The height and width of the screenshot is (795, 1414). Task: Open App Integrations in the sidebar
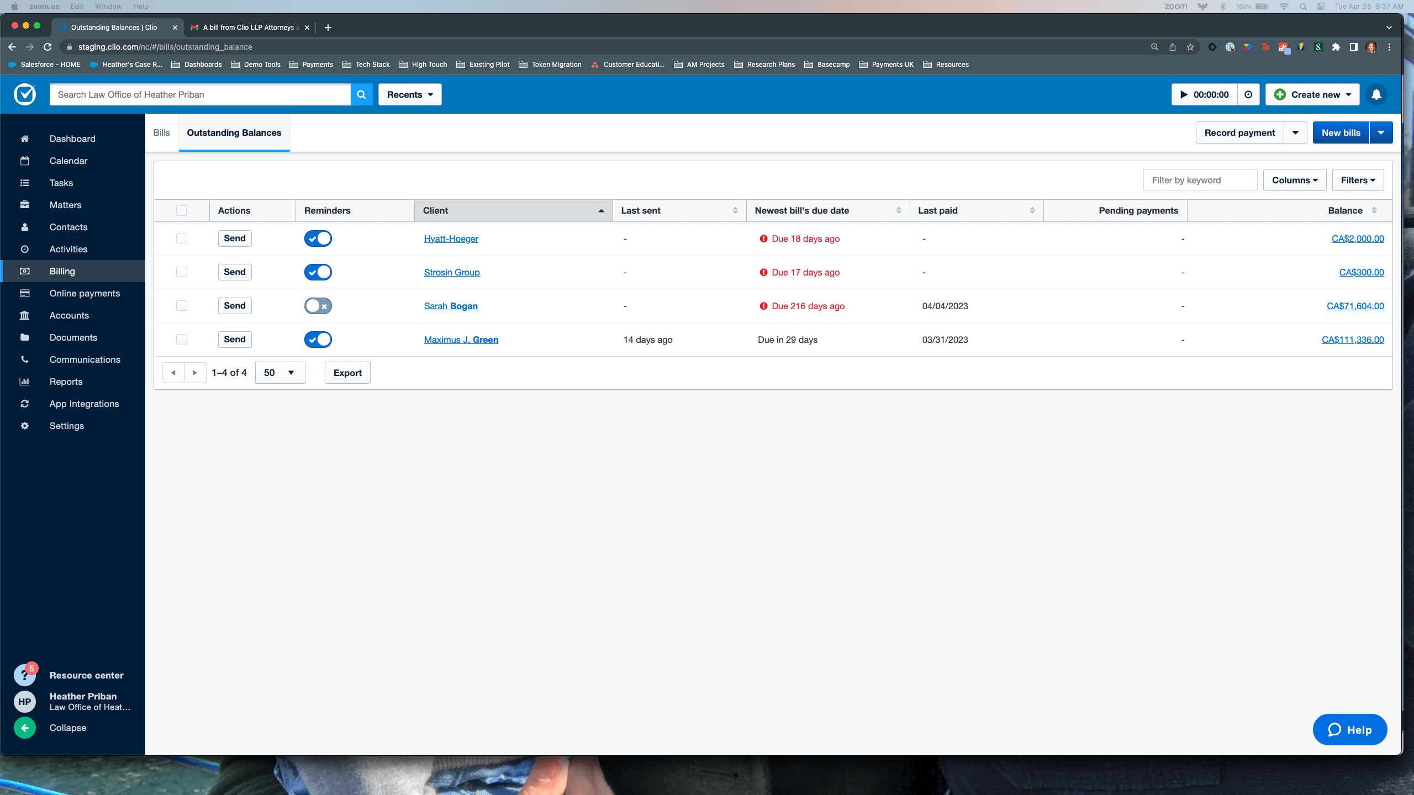click(72, 404)
